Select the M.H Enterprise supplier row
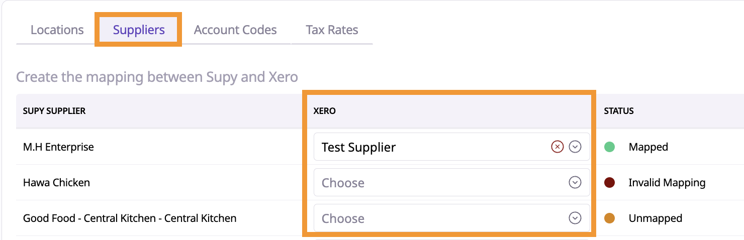This screenshot has height=240, width=744. point(58,147)
